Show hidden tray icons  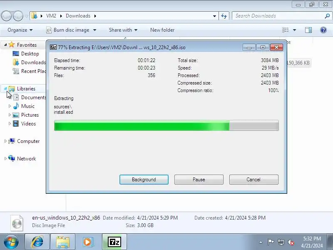point(261,242)
